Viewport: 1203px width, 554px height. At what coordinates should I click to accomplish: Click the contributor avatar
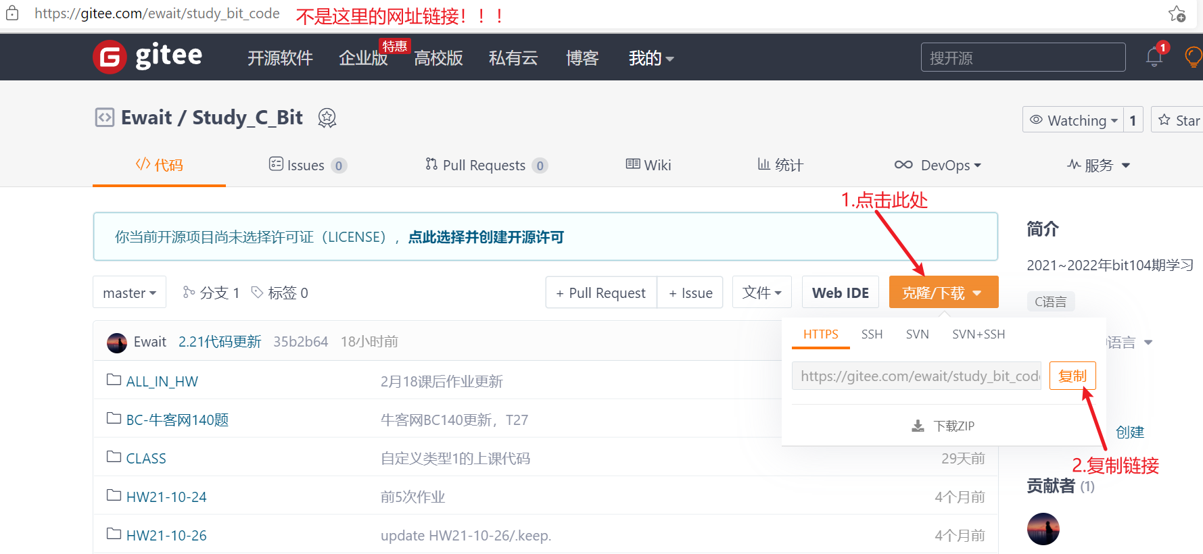click(1043, 529)
